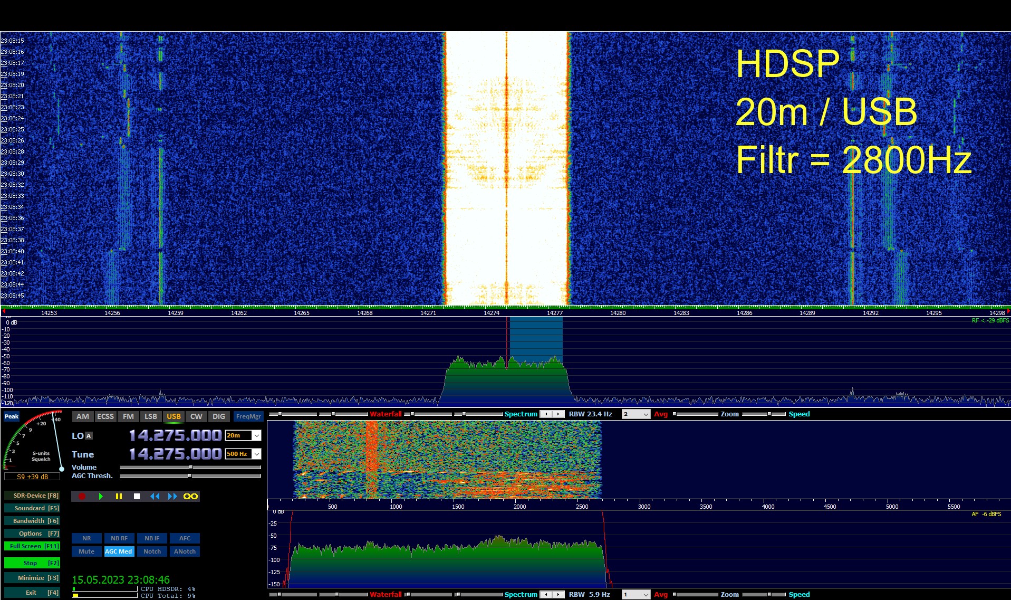Click the LO A indicator icon
This screenshot has height=600, width=1011.
[89, 436]
